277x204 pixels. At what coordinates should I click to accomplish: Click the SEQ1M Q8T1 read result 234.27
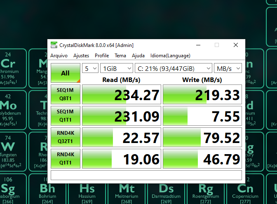(122, 94)
